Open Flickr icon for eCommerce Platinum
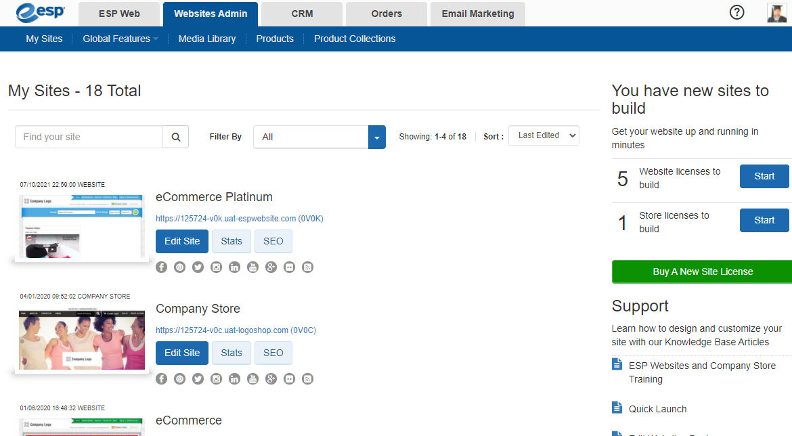Viewport: 792px width, 436px height. click(x=290, y=267)
